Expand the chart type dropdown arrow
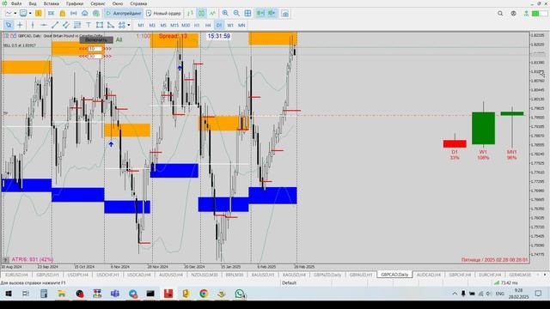This screenshot has height=309, width=550. click(x=15, y=14)
